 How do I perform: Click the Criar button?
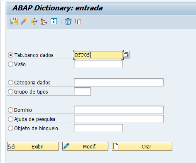pos(142,146)
